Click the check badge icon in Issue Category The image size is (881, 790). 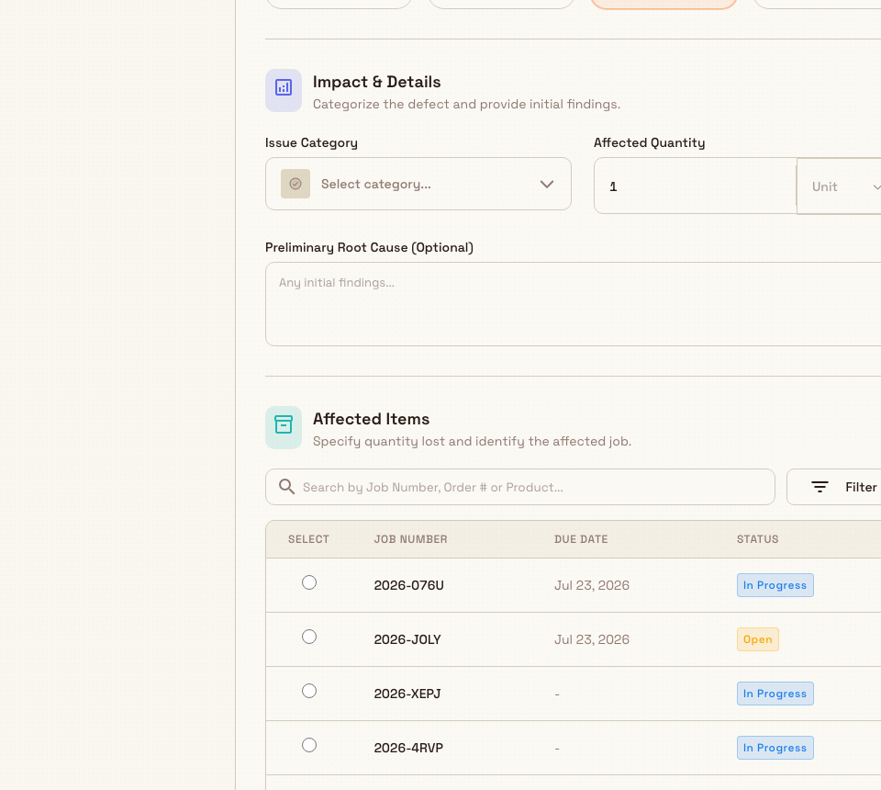(x=296, y=184)
